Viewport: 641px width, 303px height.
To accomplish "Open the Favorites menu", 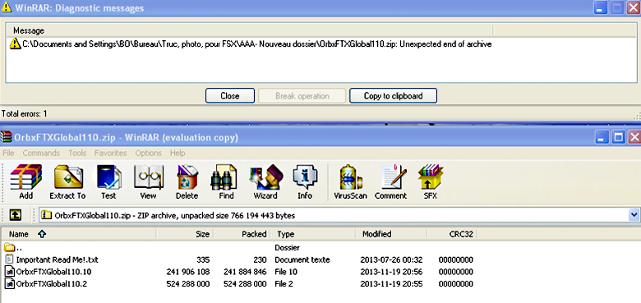I will click(110, 153).
